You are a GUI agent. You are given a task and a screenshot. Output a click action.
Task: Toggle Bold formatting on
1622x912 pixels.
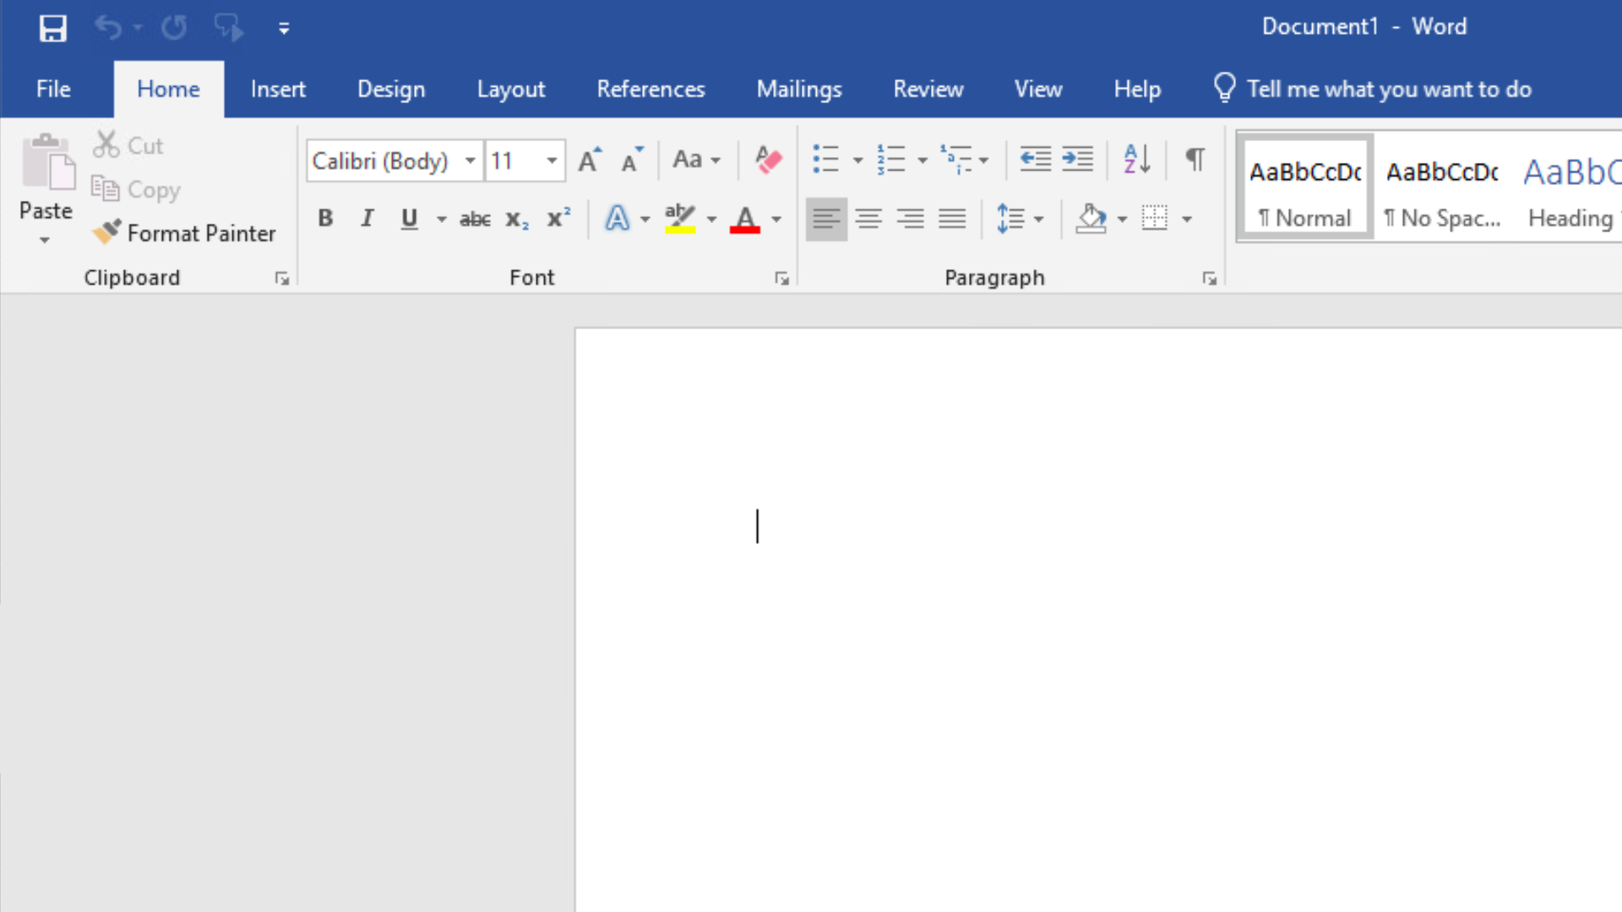pos(325,219)
